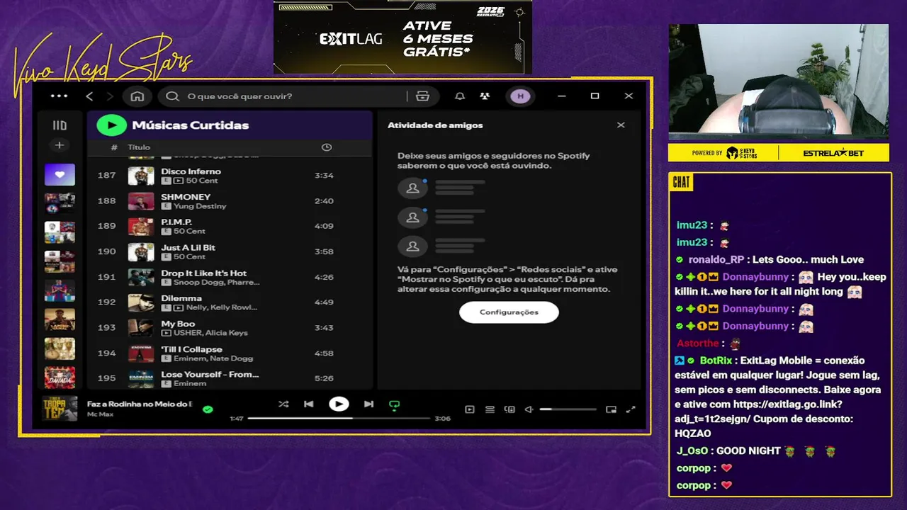Sort by the clock duration column icon

click(326, 147)
